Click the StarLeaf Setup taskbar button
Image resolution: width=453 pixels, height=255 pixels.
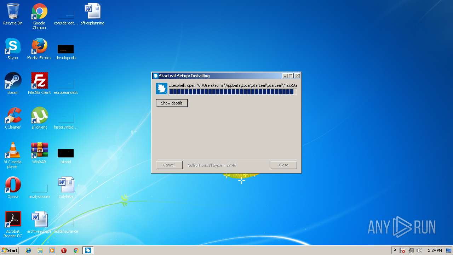(88, 250)
